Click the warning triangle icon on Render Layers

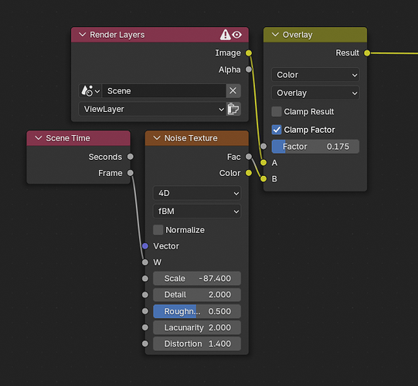(226, 35)
